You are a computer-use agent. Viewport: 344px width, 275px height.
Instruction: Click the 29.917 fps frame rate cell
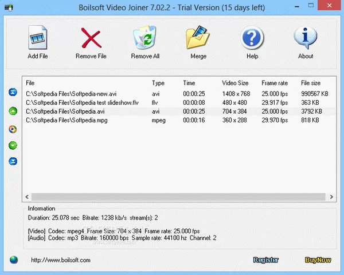point(275,103)
